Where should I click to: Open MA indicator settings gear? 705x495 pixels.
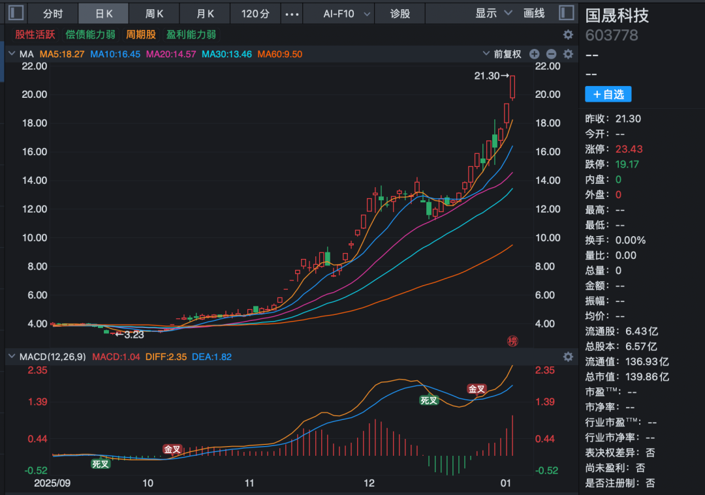pyautogui.click(x=568, y=54)
